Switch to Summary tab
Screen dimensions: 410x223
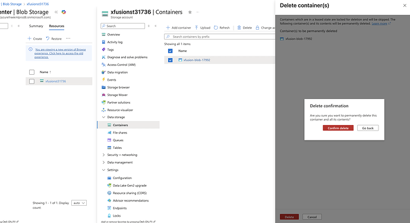click(x=36, y=26)
